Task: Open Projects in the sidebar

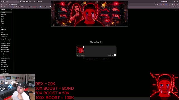Action: click(x=6, y=18)
